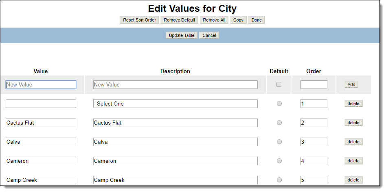386x192 pixels.
Task: Edit the order field showing 4
Action: 314,161
